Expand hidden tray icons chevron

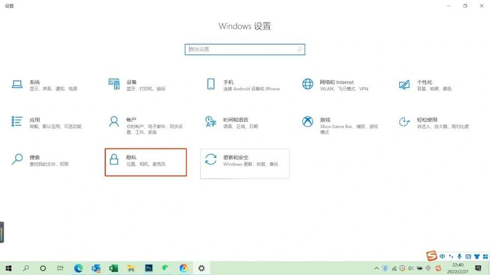click(x=377, y=268)
